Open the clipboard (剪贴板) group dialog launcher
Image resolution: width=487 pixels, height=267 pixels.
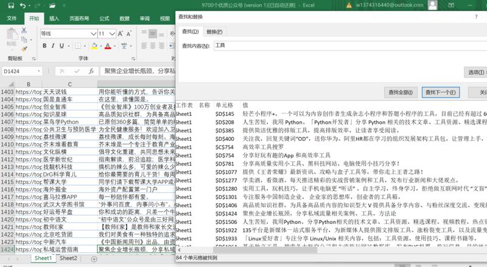[34, 58]
